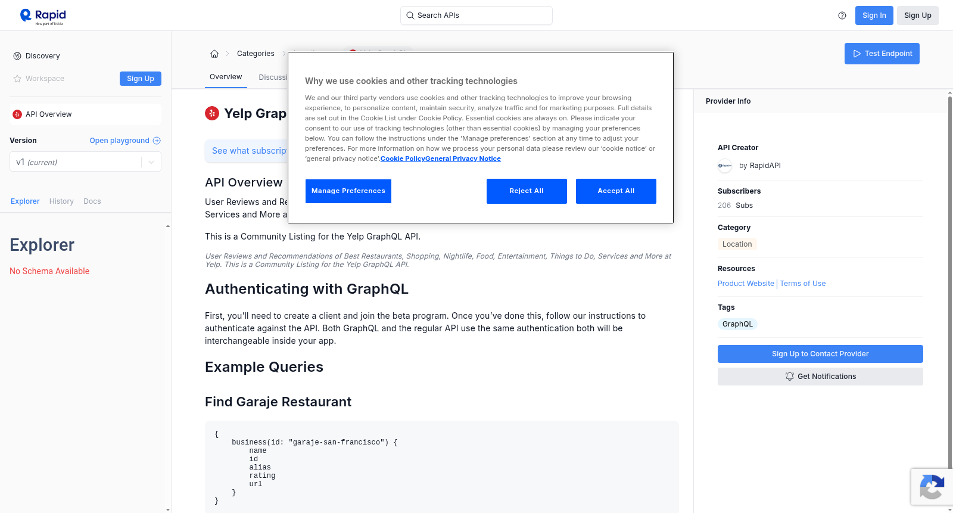Click Manage Preferences in cookie dialog

click(x=348, y=191)
